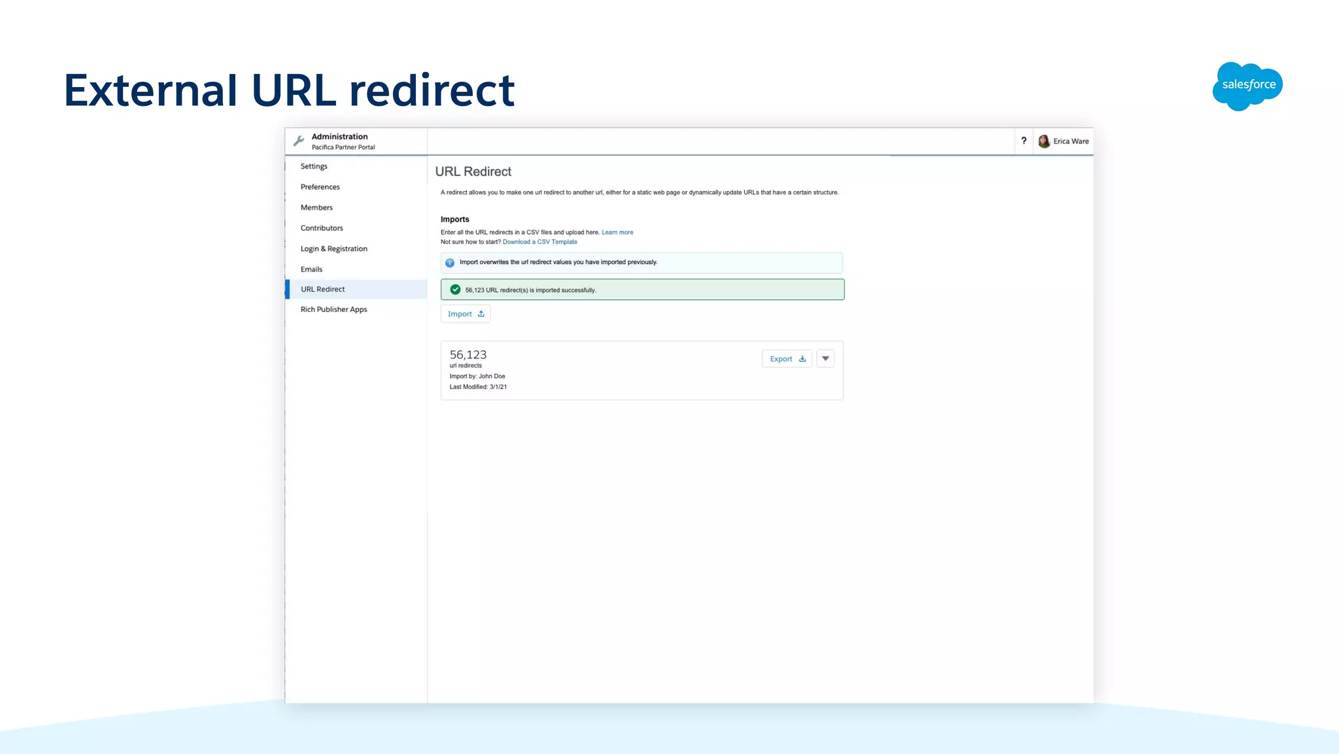Click the green success checkmark icon
This screenshot has height=754, width=1339.
[x=455, y=290]
